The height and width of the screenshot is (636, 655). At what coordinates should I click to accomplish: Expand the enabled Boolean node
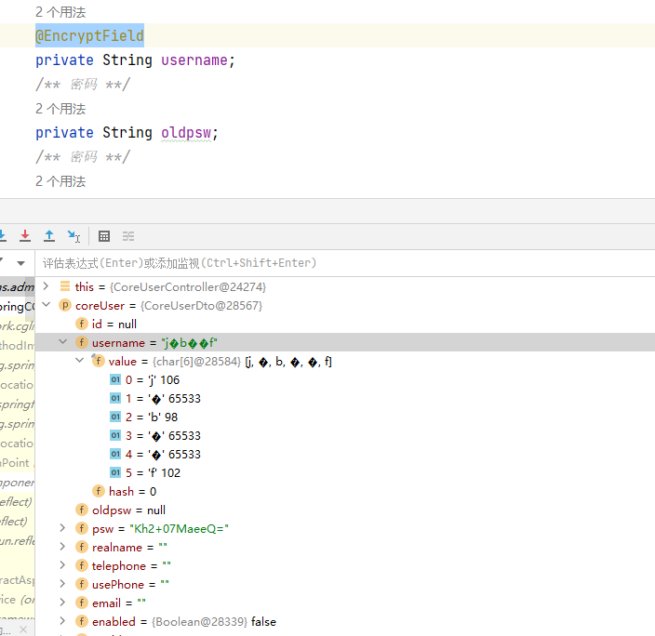pos(63,621)
